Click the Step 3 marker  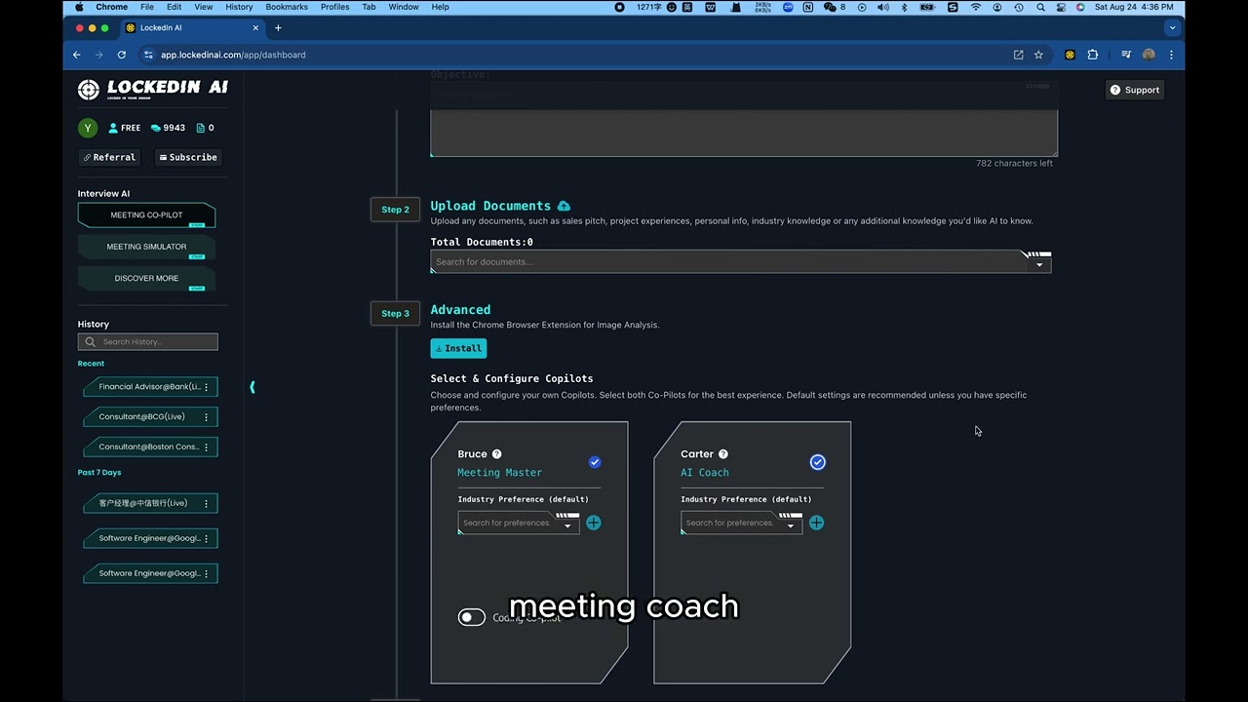point(395,313)
